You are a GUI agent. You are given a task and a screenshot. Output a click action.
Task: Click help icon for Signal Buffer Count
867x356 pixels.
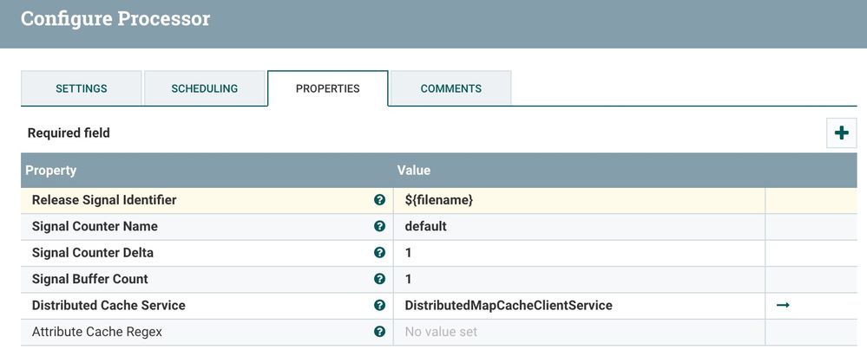(x=379, y=279)
